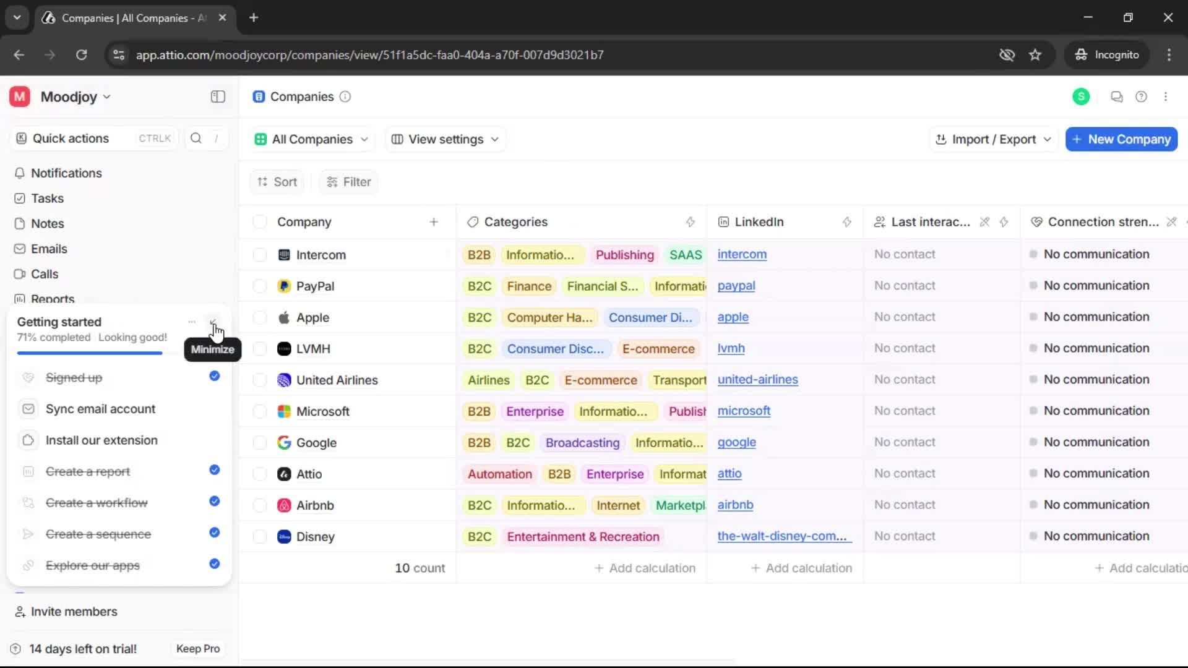Image resolution: width=1188 pixels, height=668 pixels.
Task: Open the help question mark icon
Action: (x=1142, y=96)
